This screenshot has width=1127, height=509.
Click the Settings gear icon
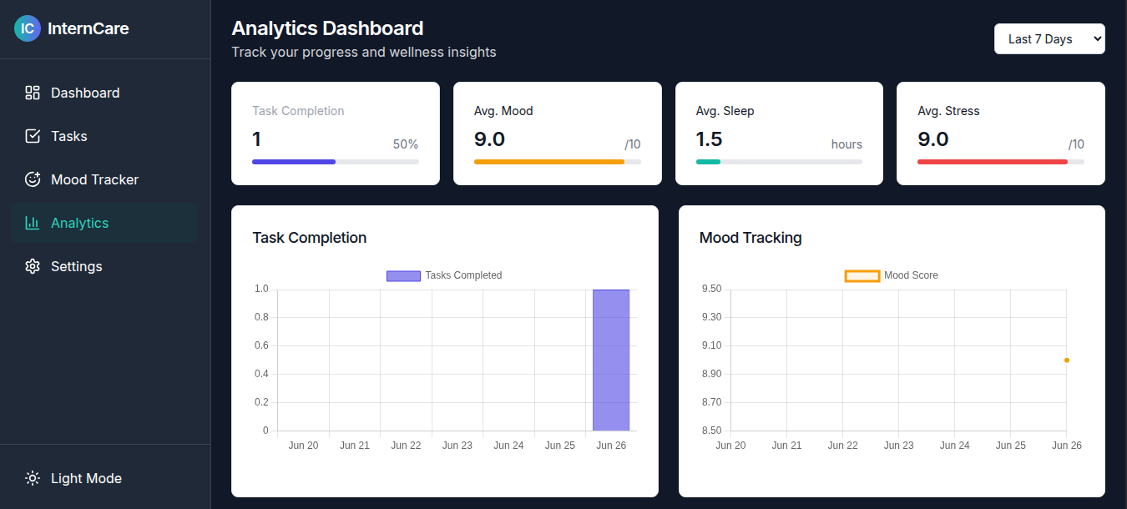pos(33,266)
